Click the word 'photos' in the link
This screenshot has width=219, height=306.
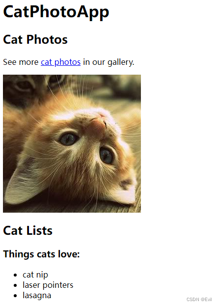click(x=67, y=62)
